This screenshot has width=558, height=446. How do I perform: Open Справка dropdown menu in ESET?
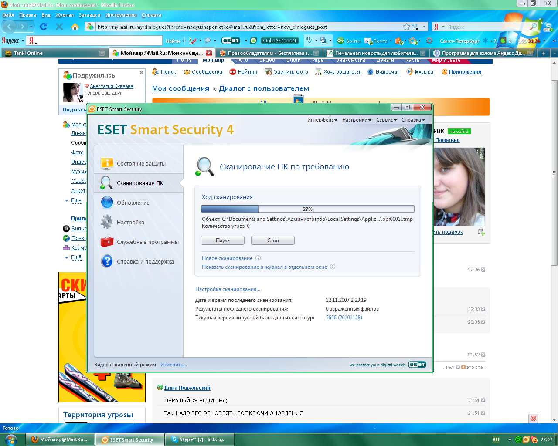[413, 120]
